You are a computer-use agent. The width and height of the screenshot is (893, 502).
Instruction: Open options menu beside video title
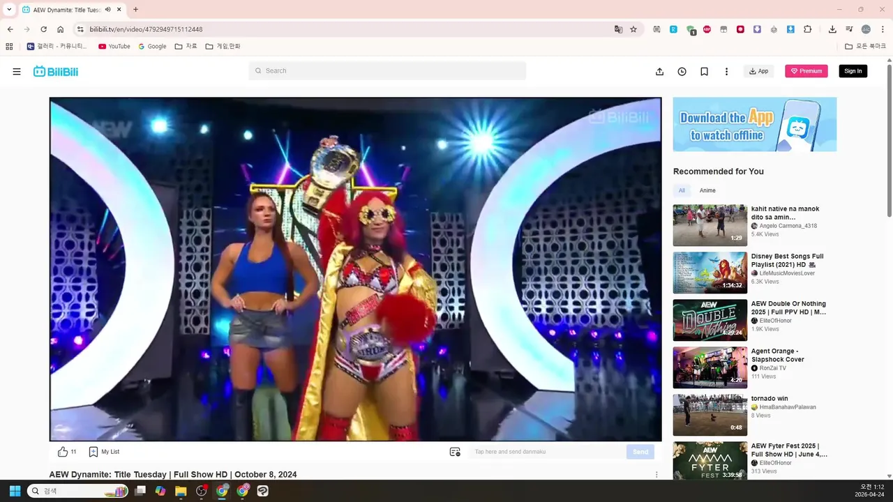click(x=656, y=475)
